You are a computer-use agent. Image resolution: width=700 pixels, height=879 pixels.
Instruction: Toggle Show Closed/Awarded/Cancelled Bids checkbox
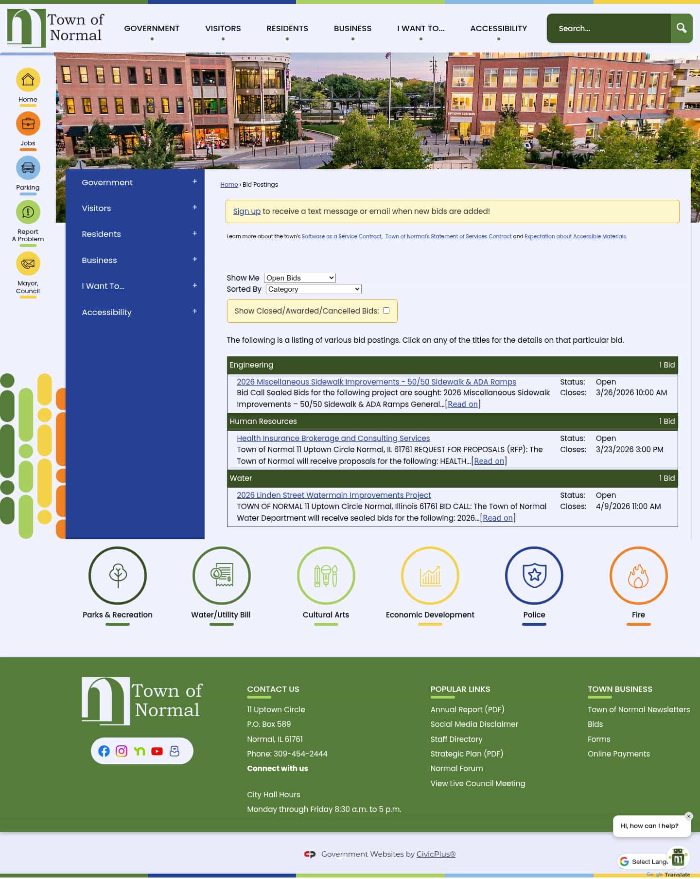tap(386, 311)
